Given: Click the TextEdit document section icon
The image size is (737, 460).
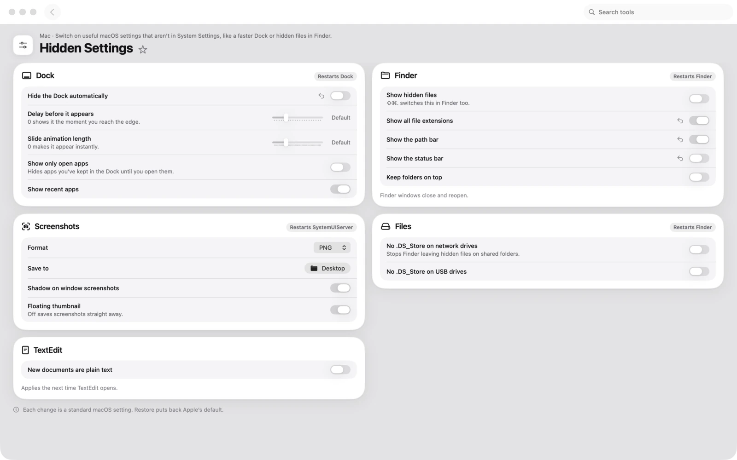Looking at the screenshot, I should (25, 350).
